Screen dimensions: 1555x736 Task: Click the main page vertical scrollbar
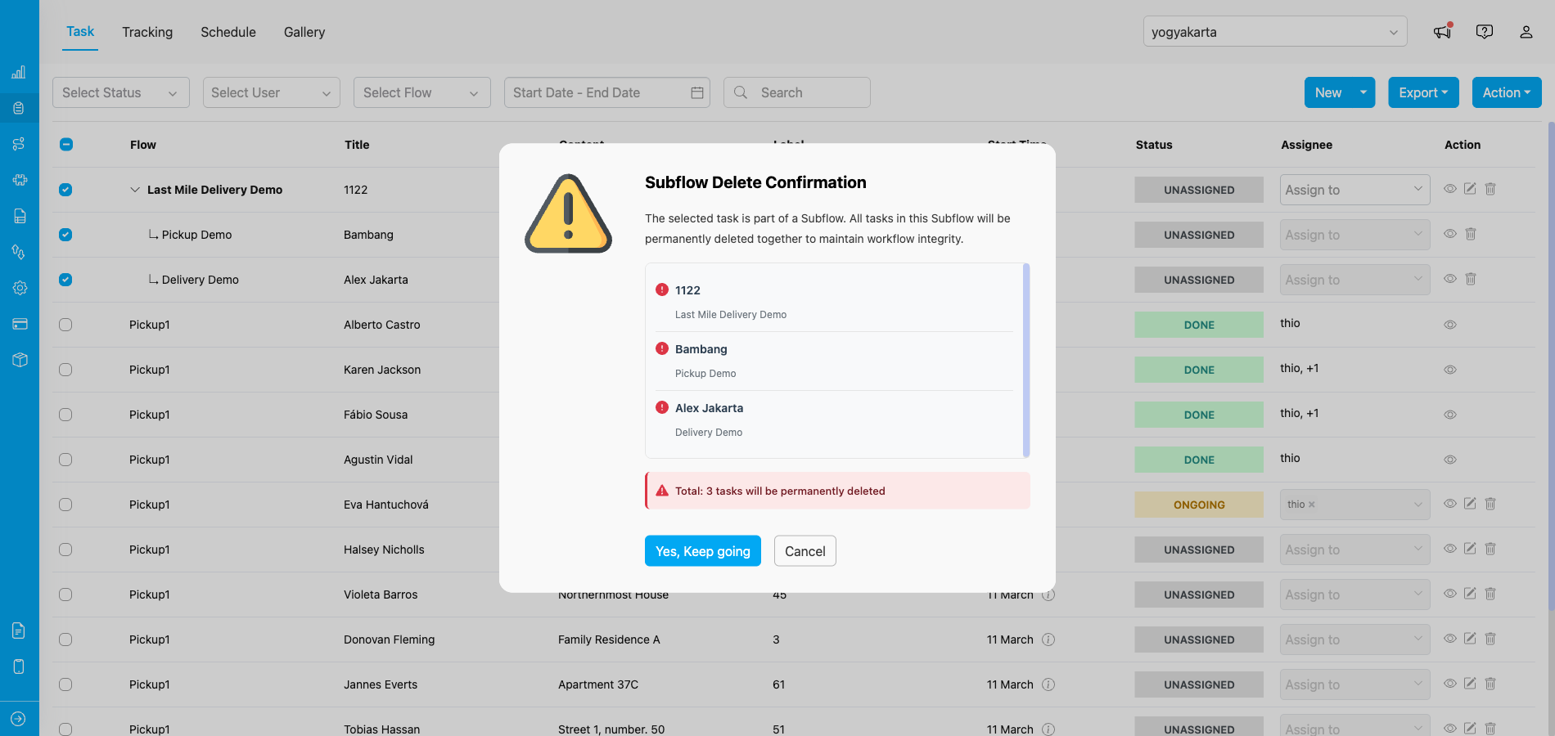(1551, 366)
